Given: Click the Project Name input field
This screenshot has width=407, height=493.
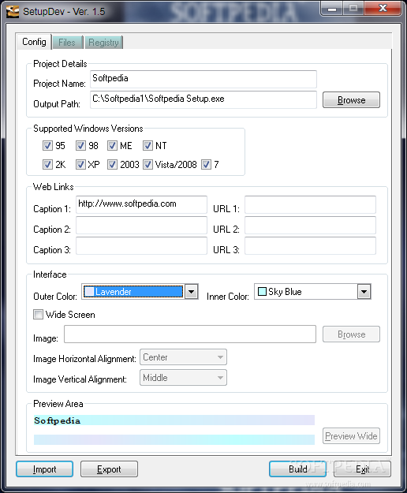Looking at the screenshot, I should [203, 79].
